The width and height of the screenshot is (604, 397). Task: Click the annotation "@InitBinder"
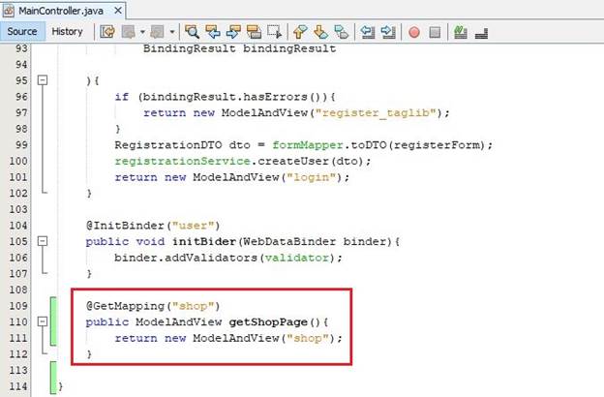126,226
